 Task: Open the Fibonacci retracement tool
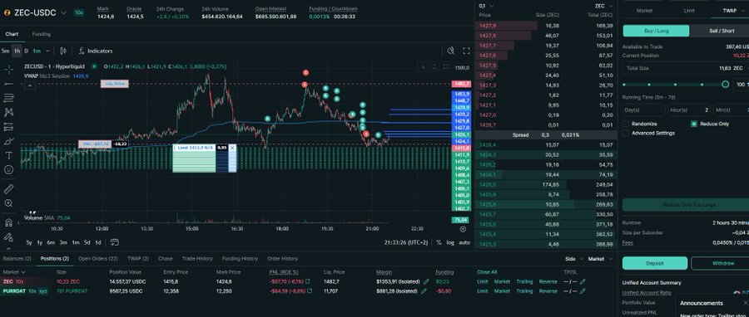pos(8,98)
